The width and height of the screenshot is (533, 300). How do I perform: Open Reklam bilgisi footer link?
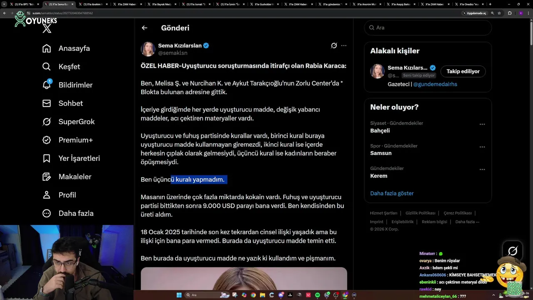(x=434, y=222)
